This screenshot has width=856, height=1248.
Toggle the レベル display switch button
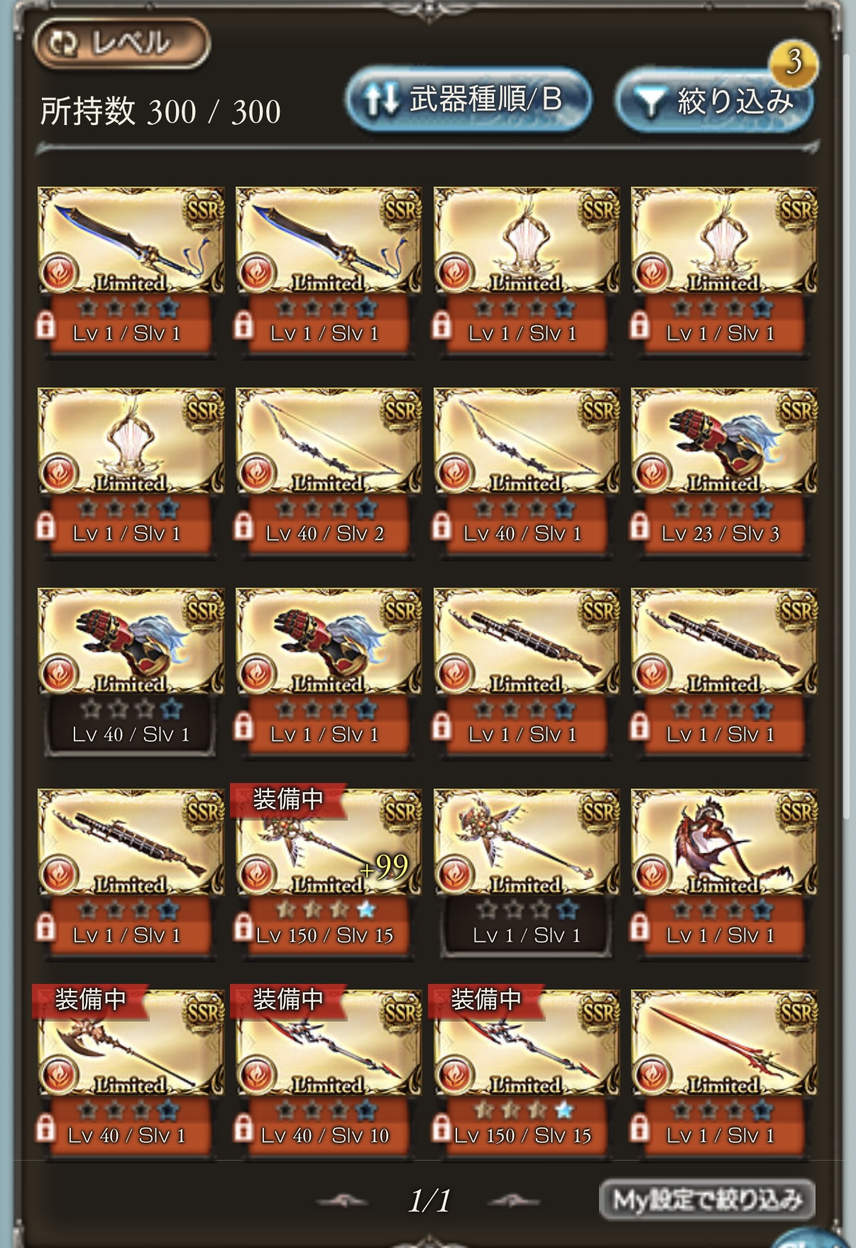click(x=121, y=43)
